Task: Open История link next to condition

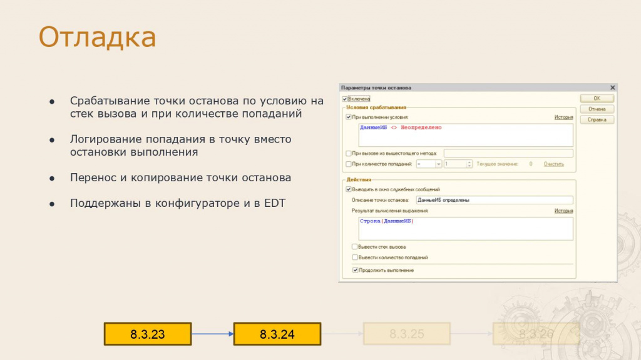Action: [x=563, y=117]
